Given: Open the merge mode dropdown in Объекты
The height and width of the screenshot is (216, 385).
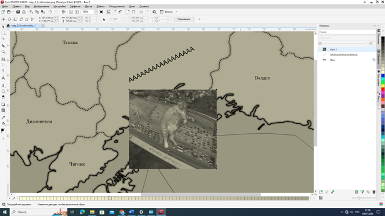Looking at the screenshot, I should tap(347, 38).
